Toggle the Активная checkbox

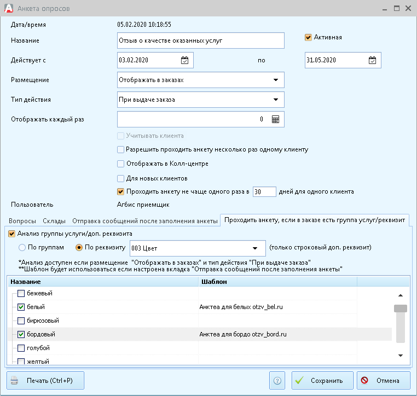coord(308,37)
